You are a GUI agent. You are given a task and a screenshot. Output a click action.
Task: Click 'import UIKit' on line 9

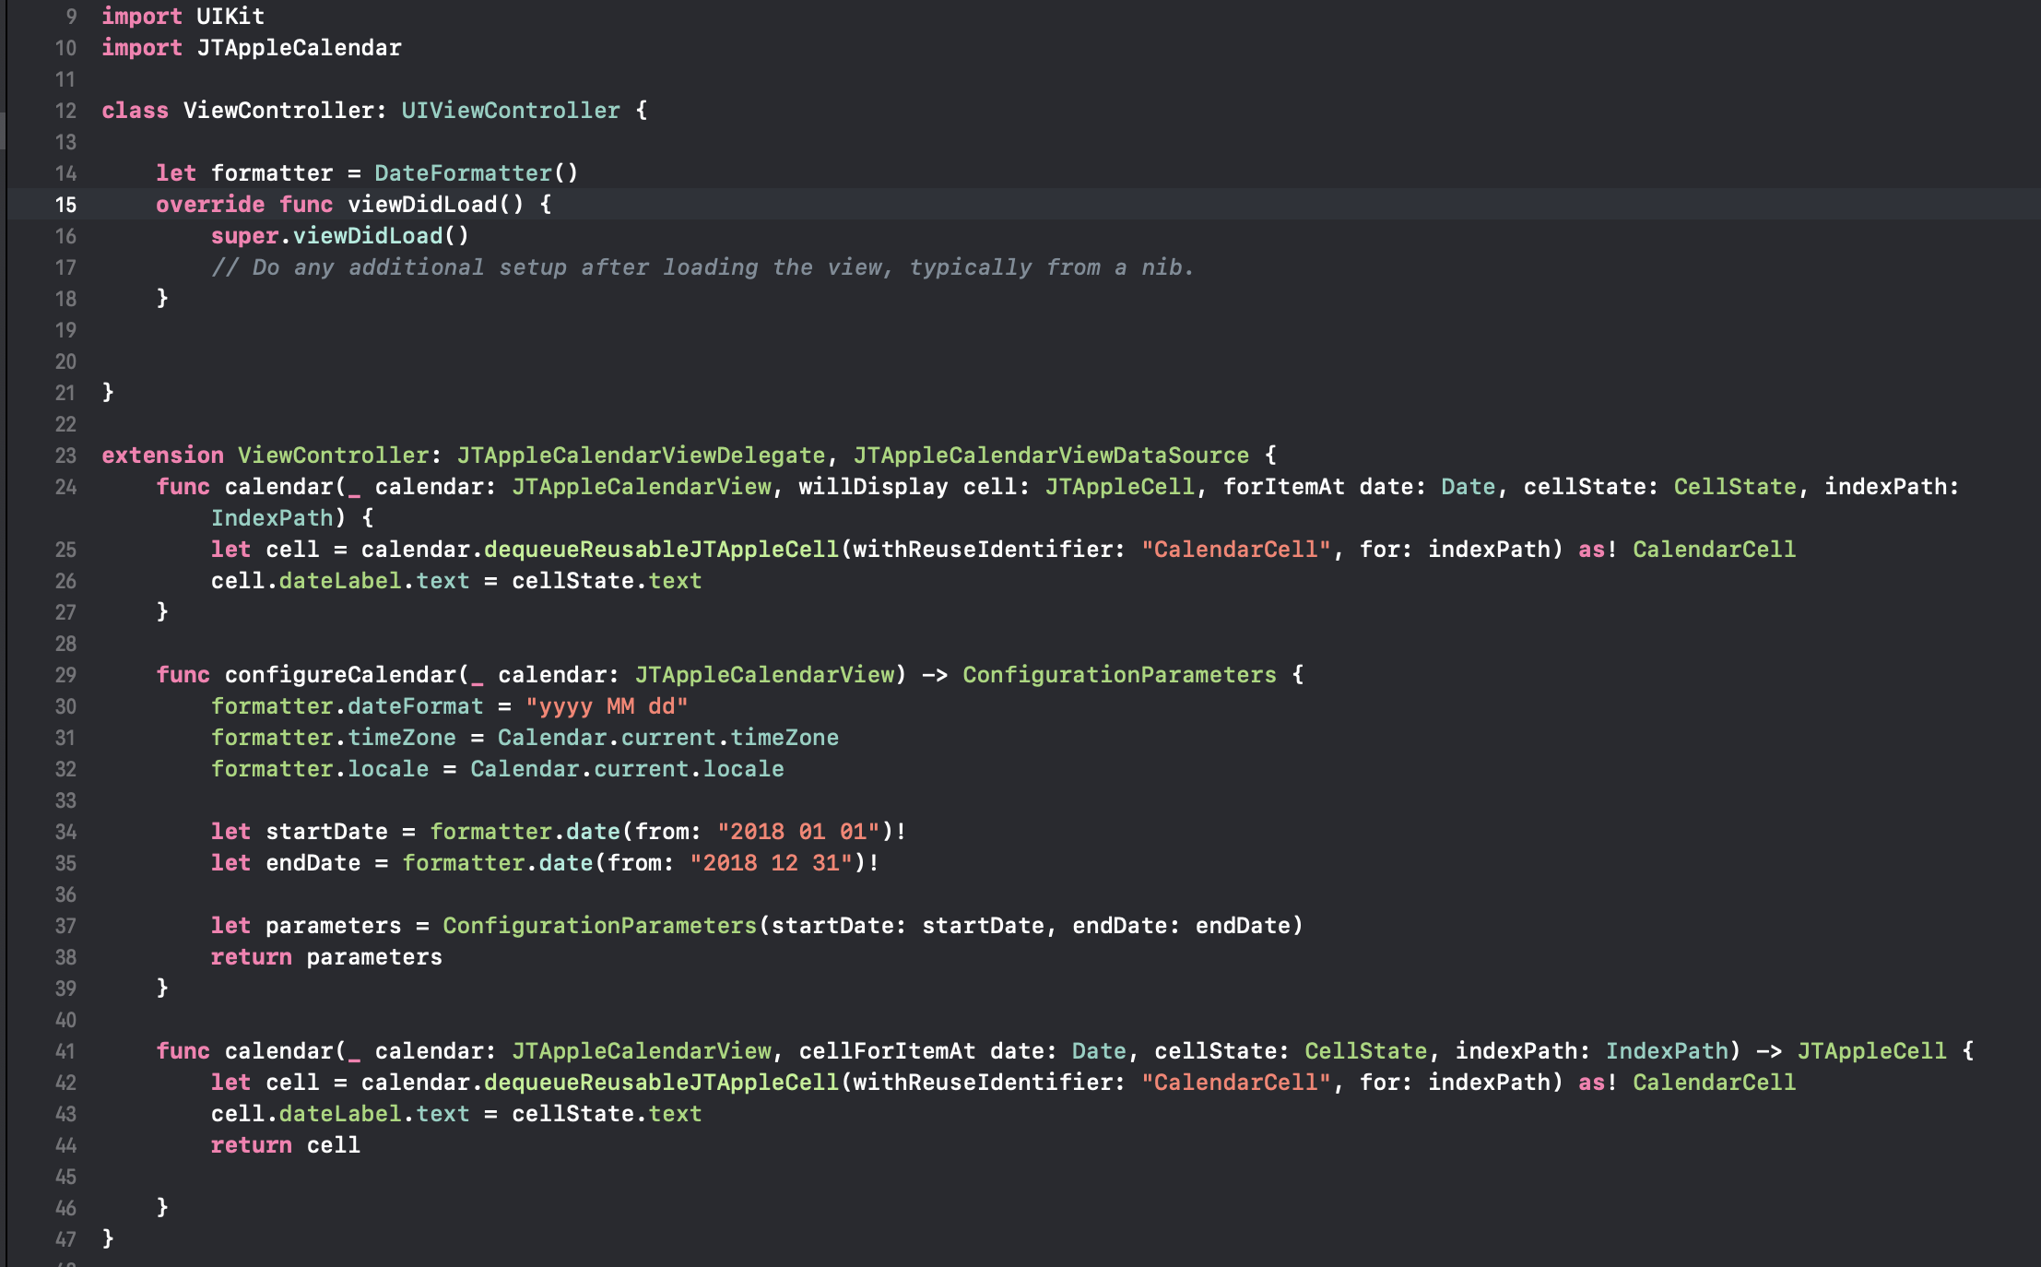pyautogui.click(x=183, y=17)
